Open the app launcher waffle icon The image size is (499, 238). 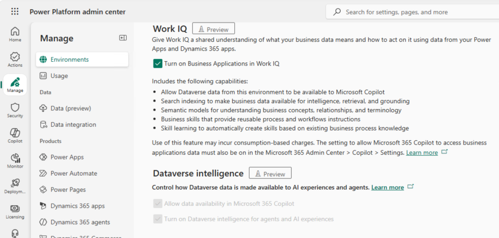coord(15,12)
